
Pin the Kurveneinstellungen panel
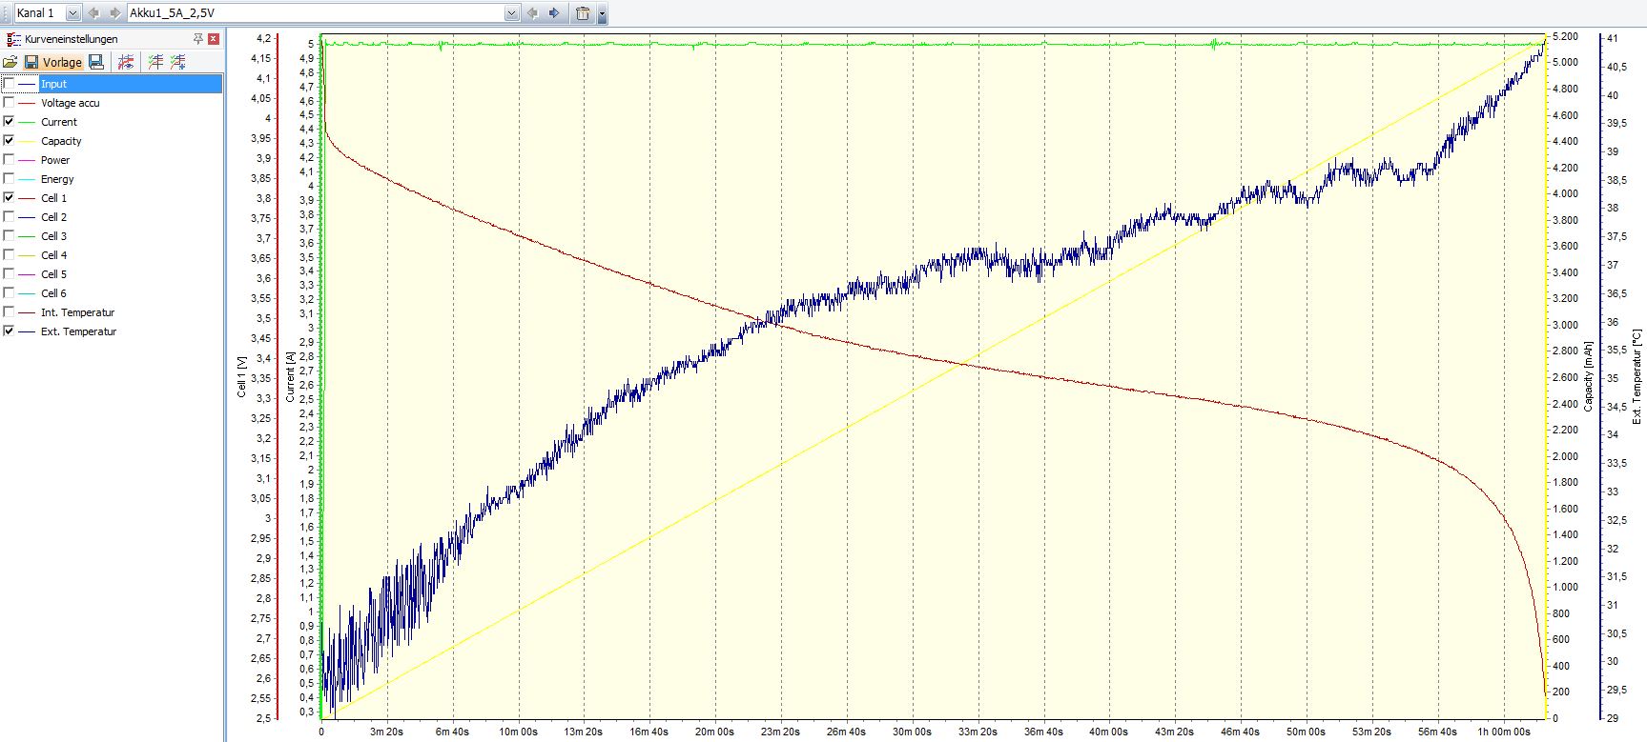(198, 39)
